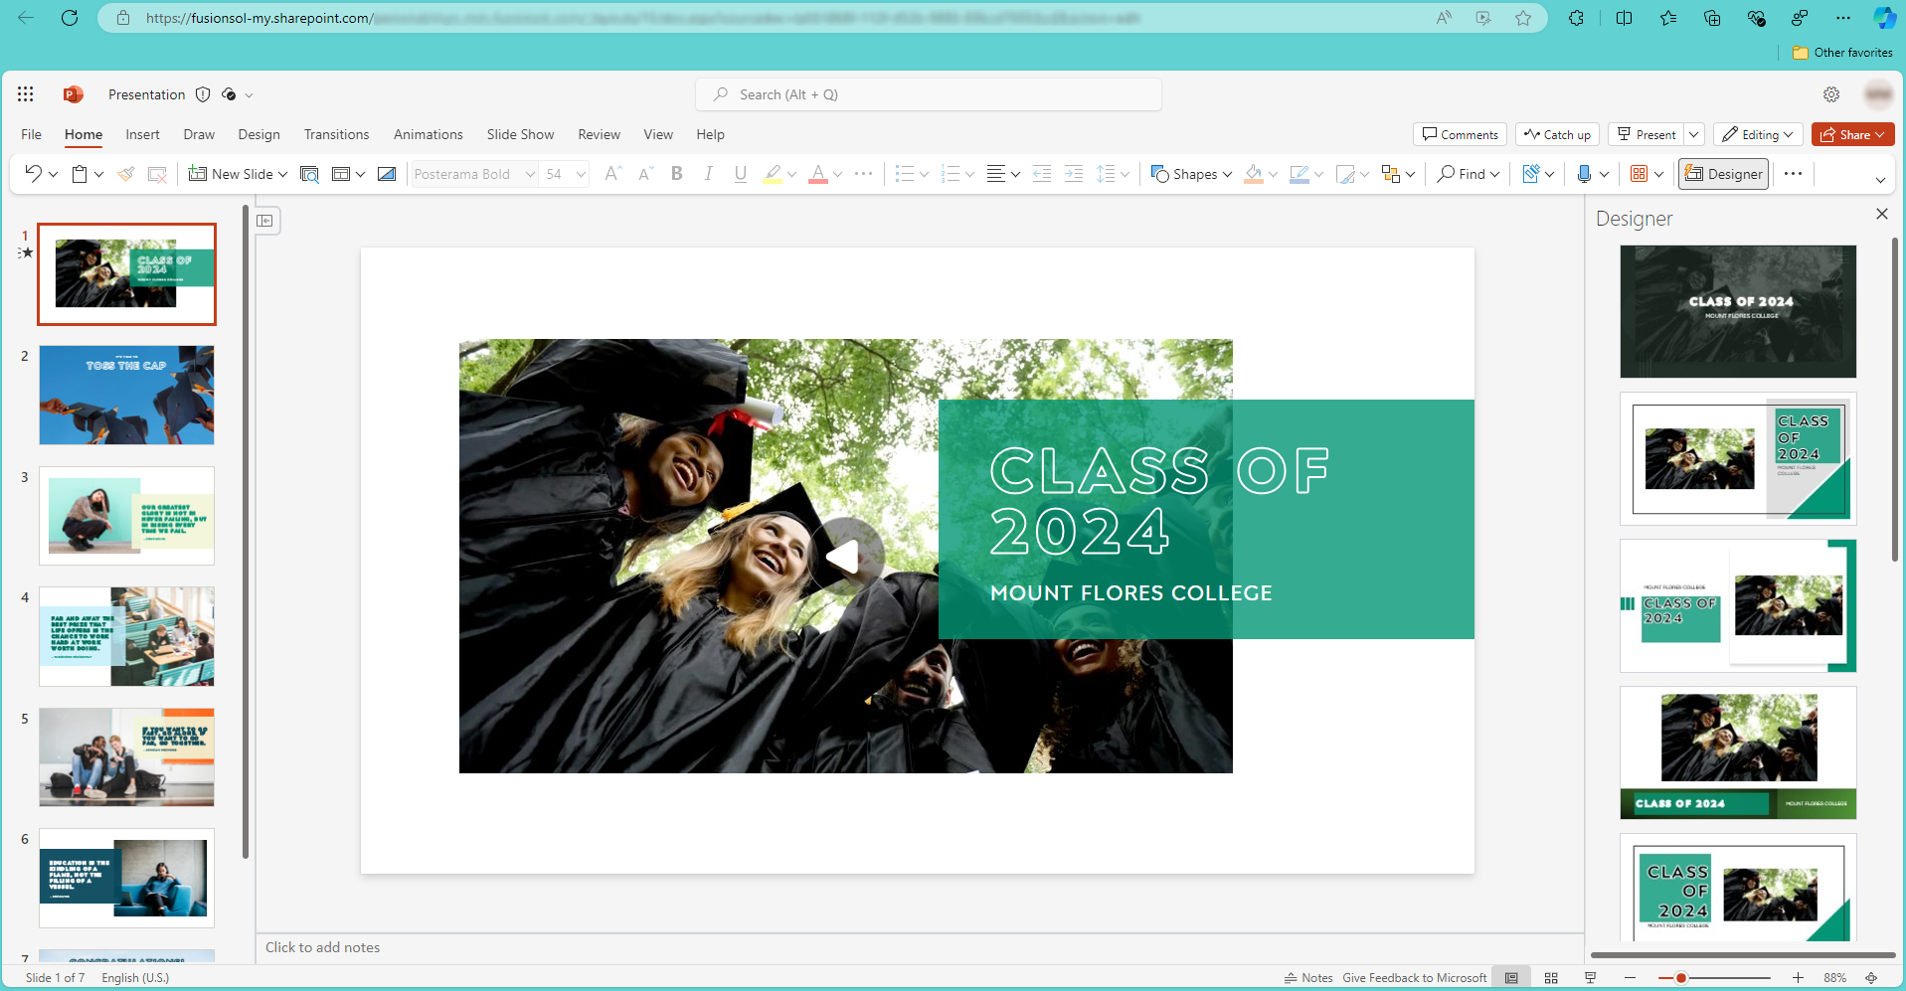Image resolution: width=1906 pixels, height=991 pixels.
Task: Toggle Bold formatting
Action: (x=677, y=174)
